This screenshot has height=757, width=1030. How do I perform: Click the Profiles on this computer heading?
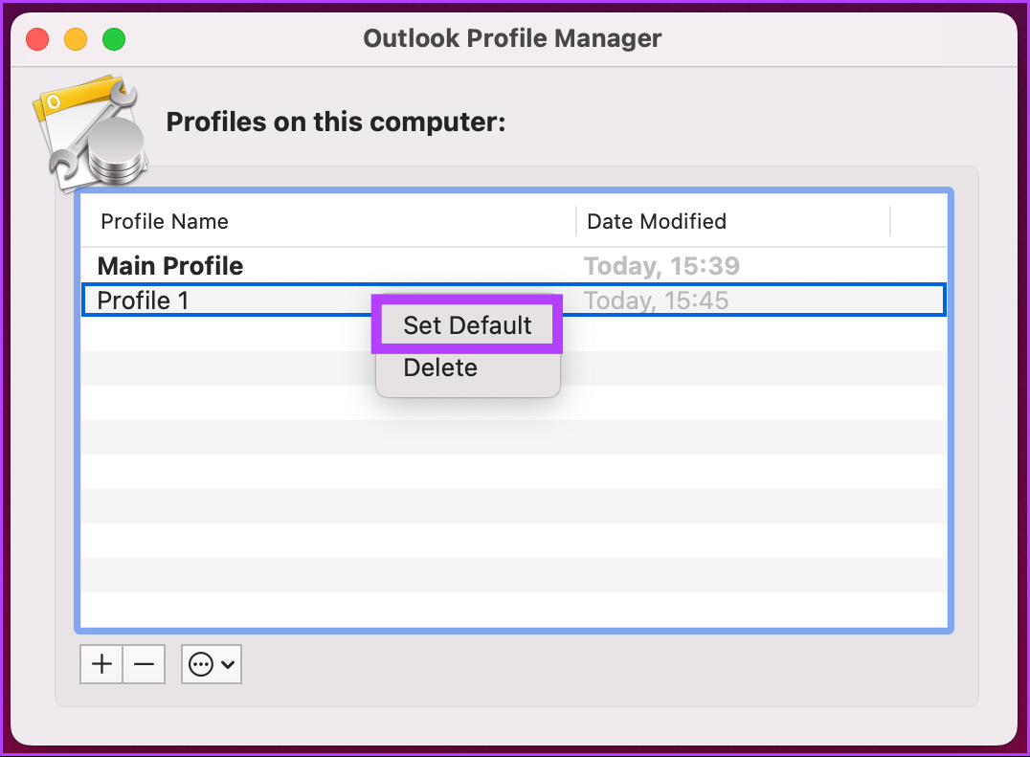point(335,122)
